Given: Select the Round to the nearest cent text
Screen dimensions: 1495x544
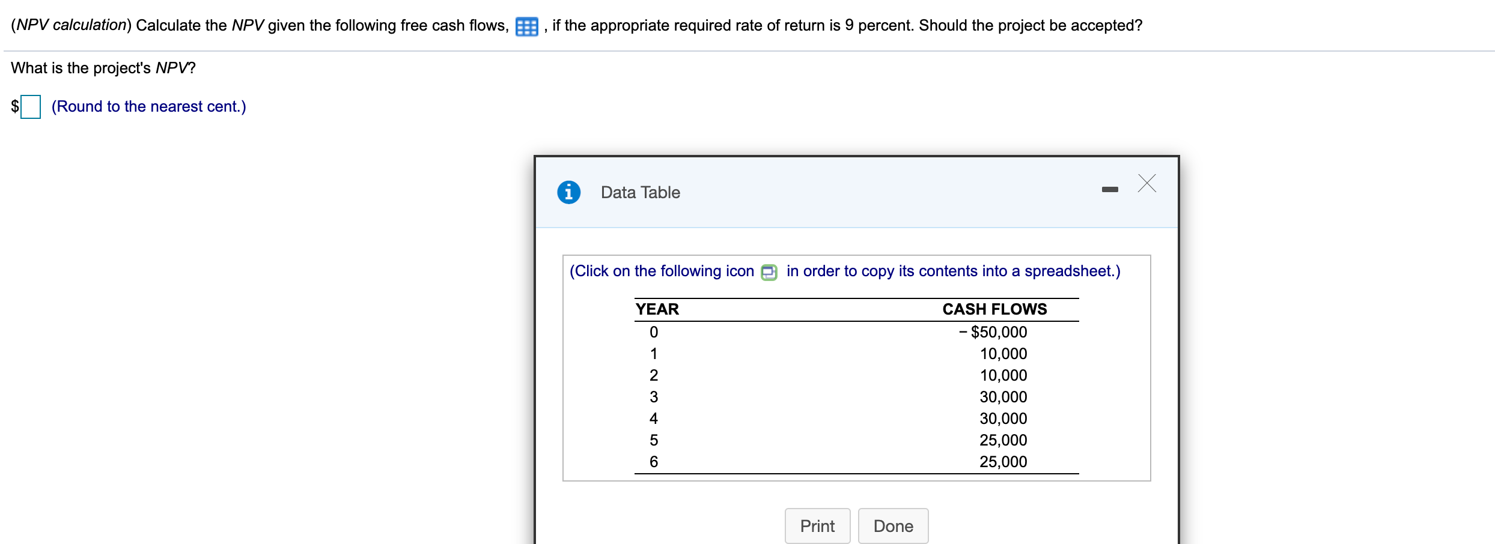Looking at the screenshot, I should (148, 106).
